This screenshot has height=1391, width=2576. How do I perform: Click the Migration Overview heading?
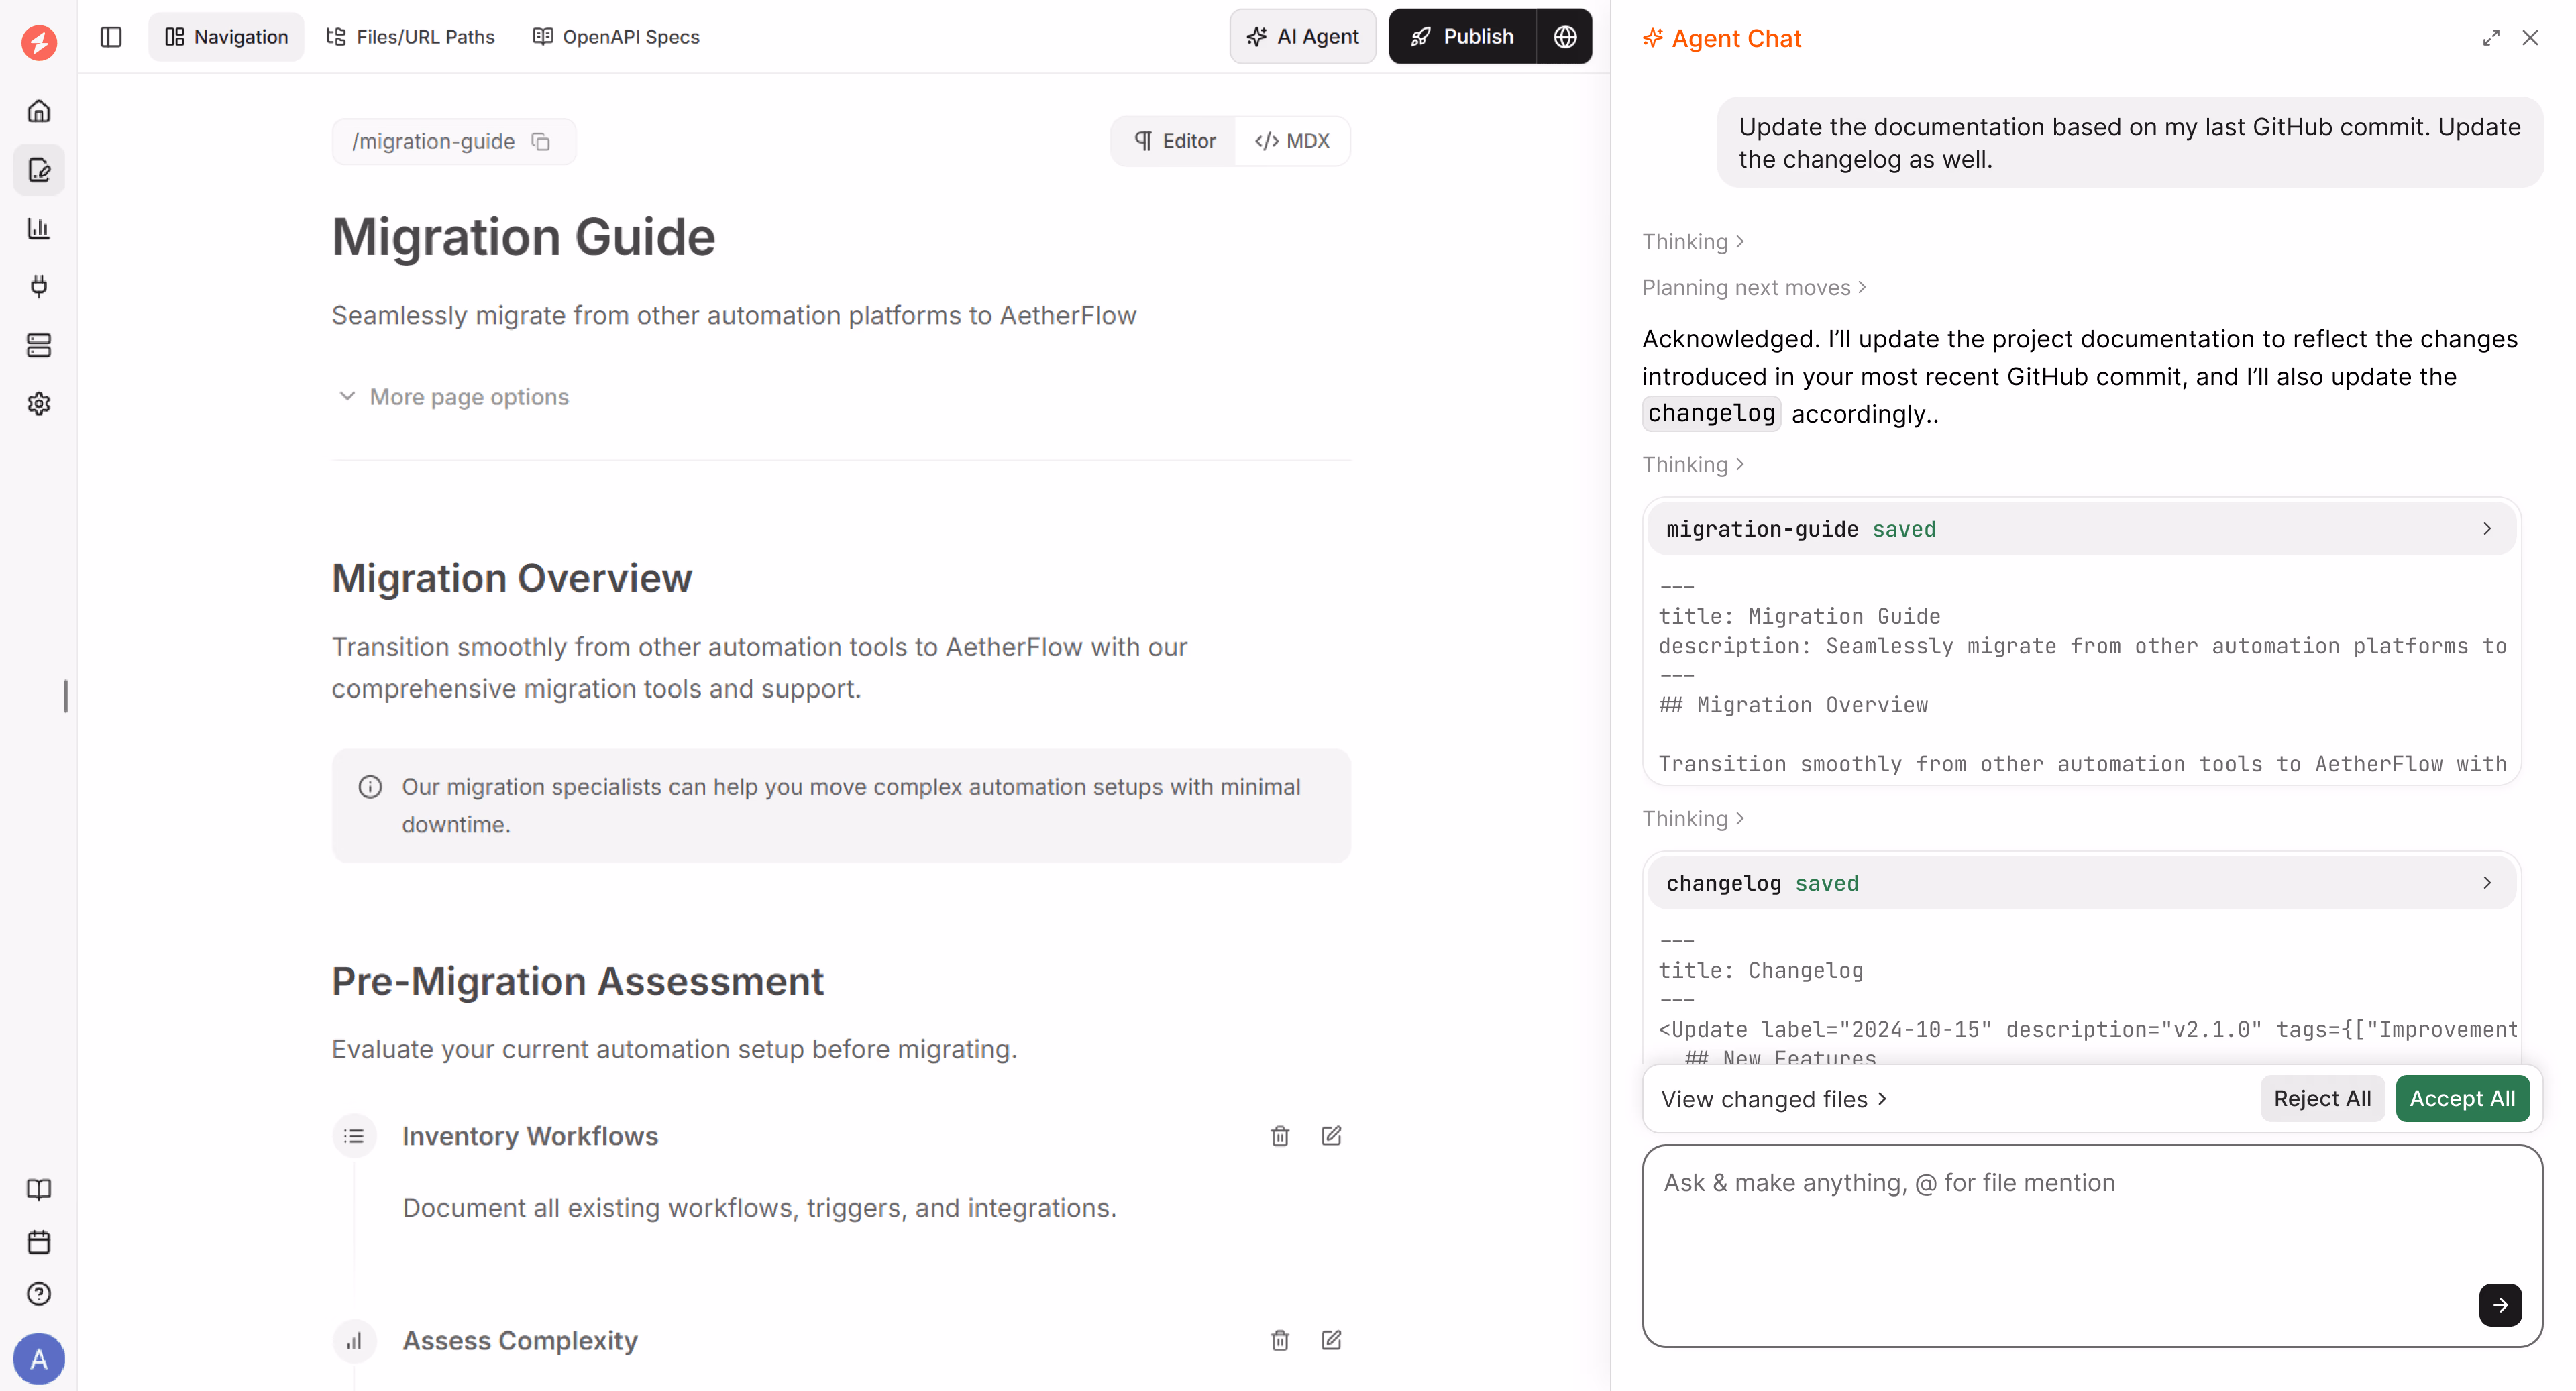tap(512, 578)
